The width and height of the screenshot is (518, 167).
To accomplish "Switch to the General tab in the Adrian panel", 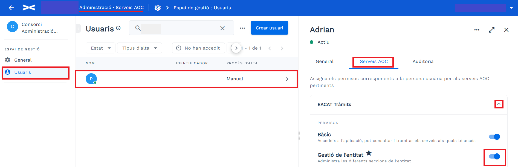I will tap(325, 62).
